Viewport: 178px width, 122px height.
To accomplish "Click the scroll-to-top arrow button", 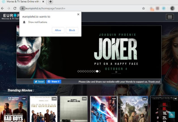I will point(172,115).
